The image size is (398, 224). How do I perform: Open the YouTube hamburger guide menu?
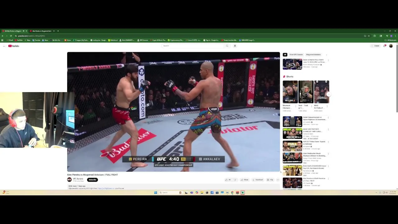coord(4,46)
